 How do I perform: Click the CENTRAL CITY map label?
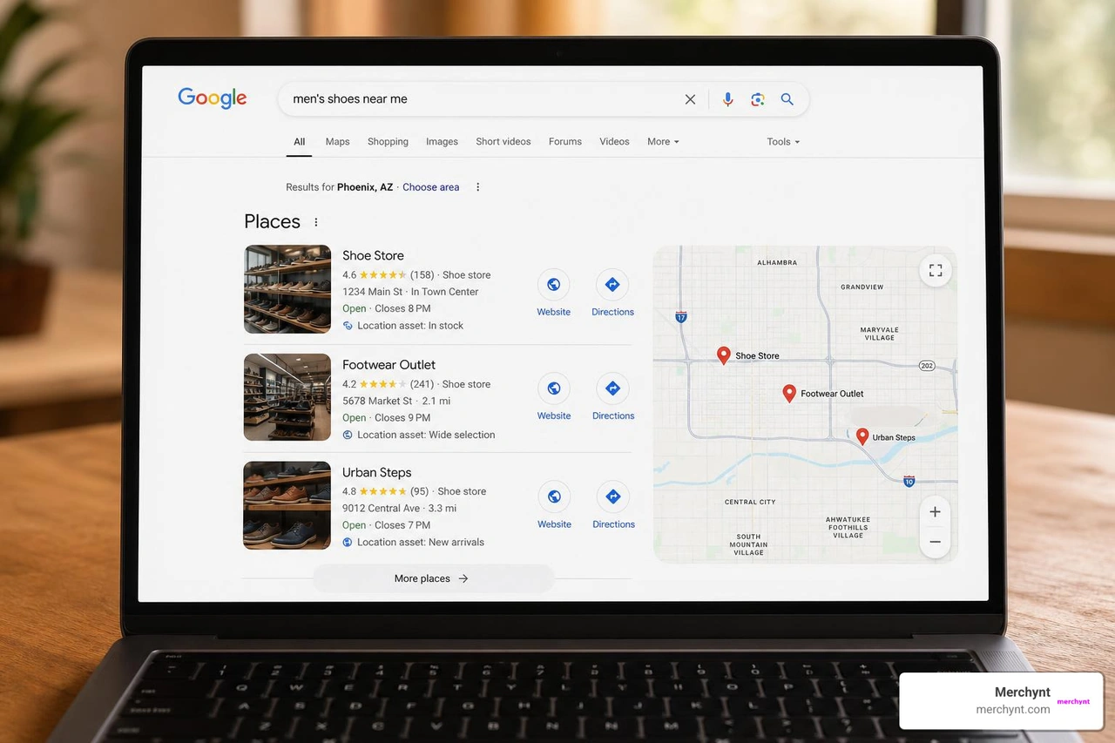pyautogui.click(x=750, y=502)
